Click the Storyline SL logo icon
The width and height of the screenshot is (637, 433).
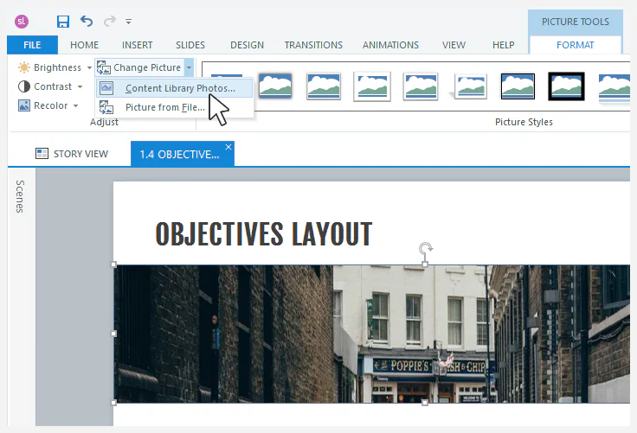[22, 21]
